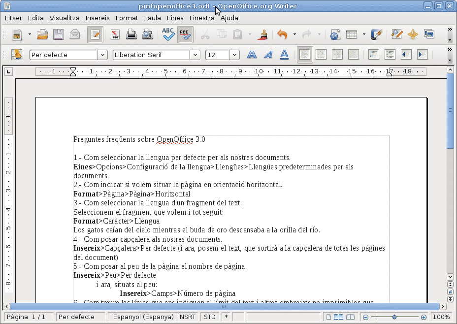Viewport: 457px width, 324px height.
Task: Click the Paste clipboard icon
Action: (237, 34)
